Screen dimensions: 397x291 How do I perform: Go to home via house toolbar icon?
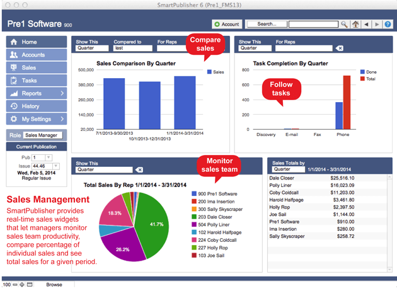(x=355, y=25)
